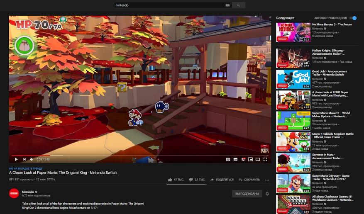Click Good Job! Announcement Trailer title

(330, 73)
